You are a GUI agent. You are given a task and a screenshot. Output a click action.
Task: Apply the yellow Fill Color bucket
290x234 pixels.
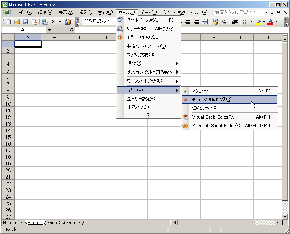coord(258,22)
